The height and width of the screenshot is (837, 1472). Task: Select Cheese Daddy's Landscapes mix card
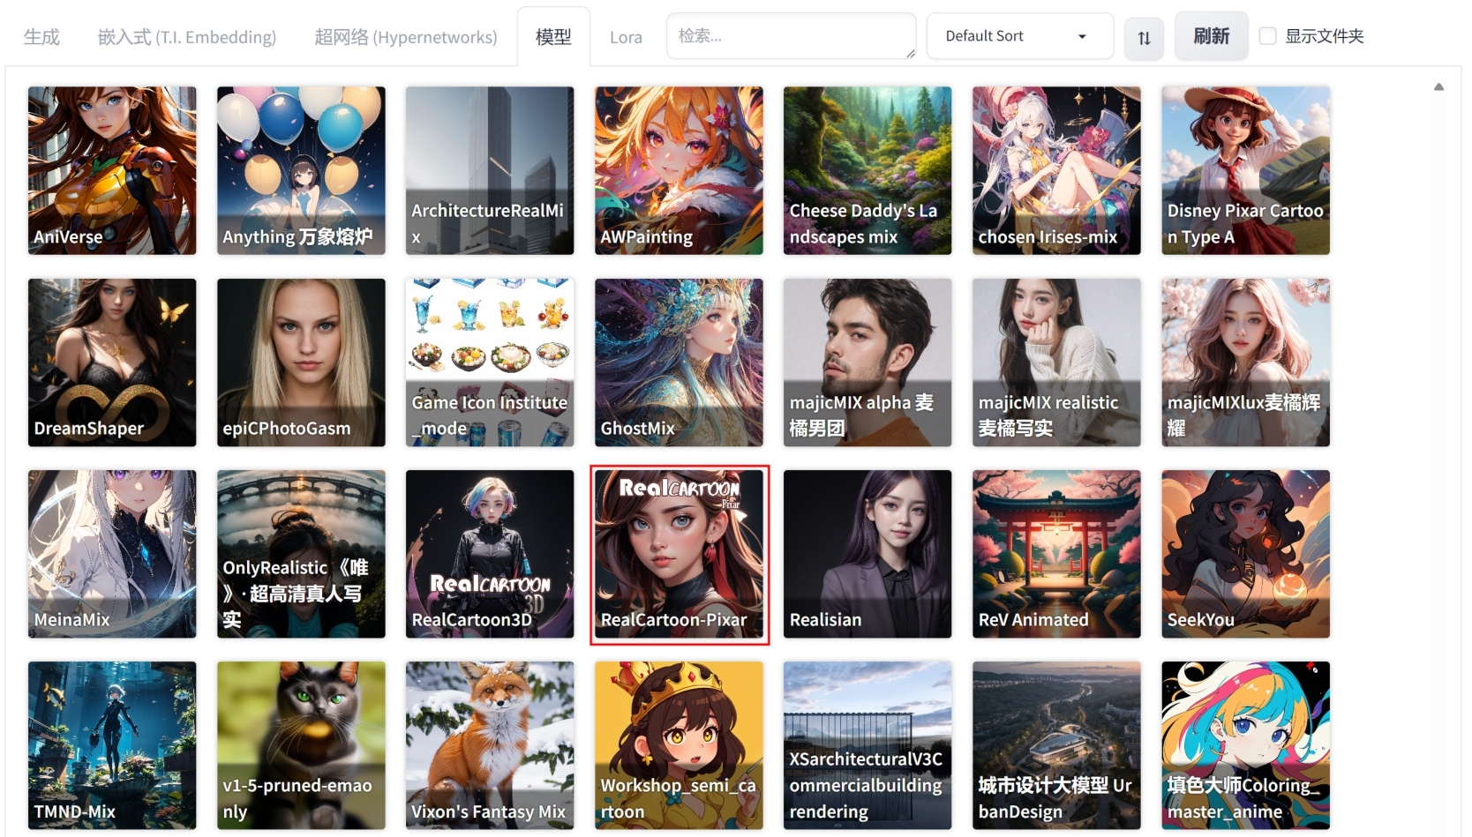pyautogui.click(x=867, y=170)
